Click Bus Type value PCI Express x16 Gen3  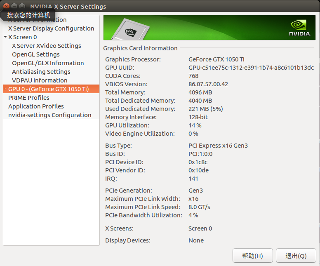[x=218, y=146]
